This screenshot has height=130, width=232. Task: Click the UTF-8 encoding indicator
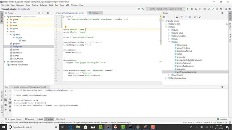tap(199, 122)
